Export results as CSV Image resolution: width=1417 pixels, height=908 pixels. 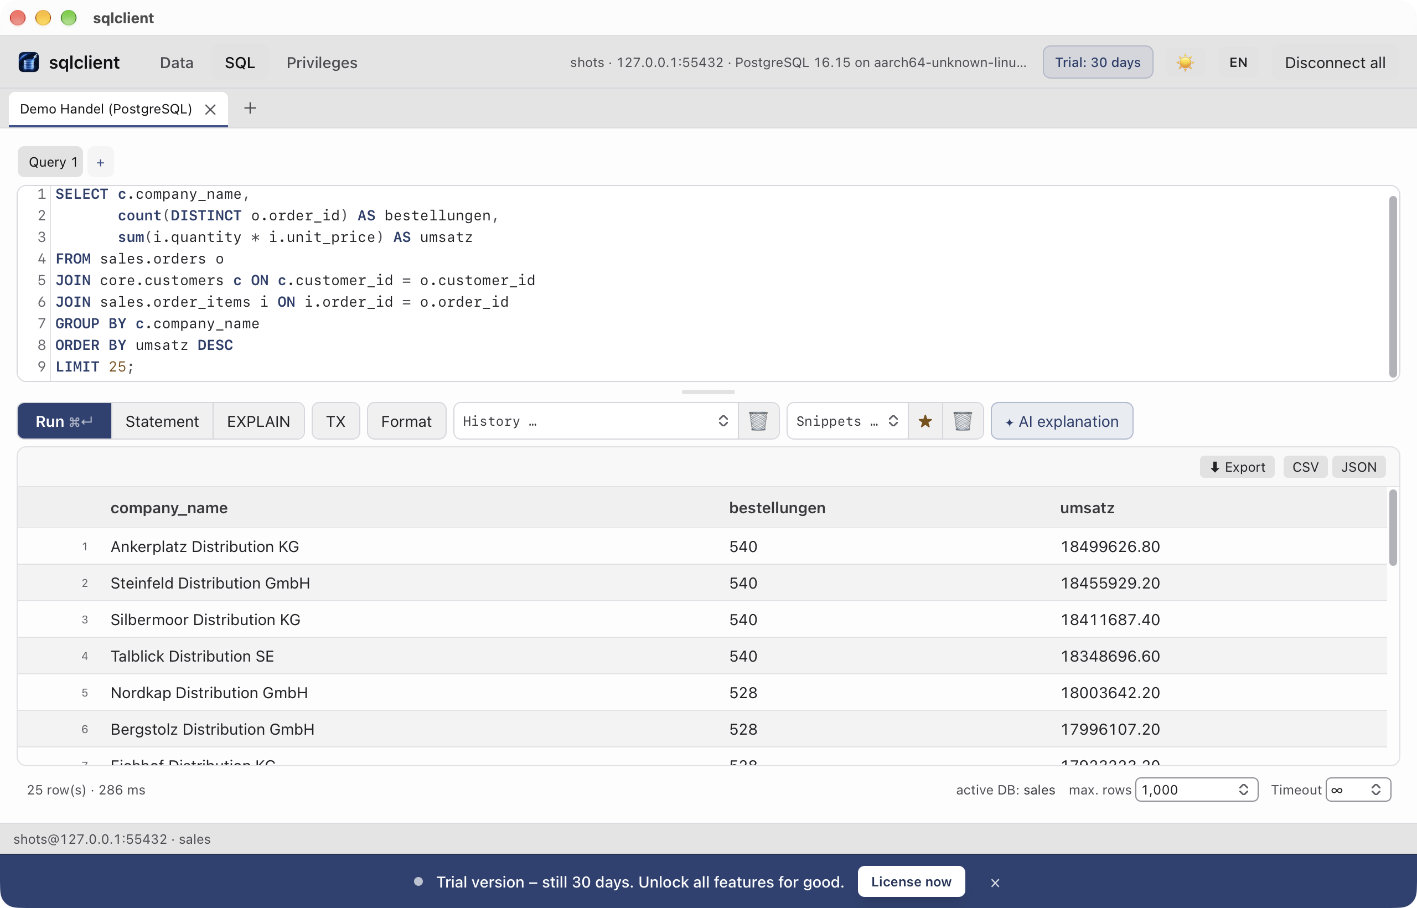click(1305, 467)
